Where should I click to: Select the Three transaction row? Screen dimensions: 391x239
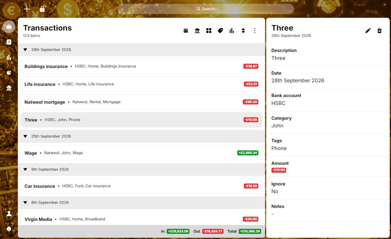[x=142, y=120]
